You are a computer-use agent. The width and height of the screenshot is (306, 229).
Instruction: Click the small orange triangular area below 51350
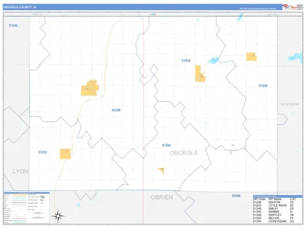click(162, 170)
